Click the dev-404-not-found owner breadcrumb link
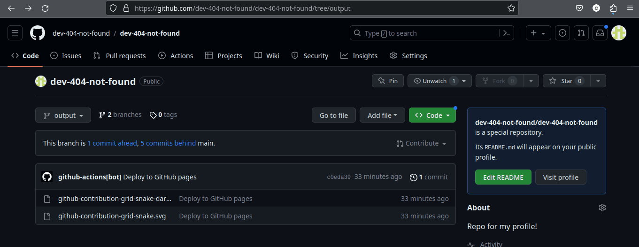This screenshot has width=639, height=247. pos(81,33)
